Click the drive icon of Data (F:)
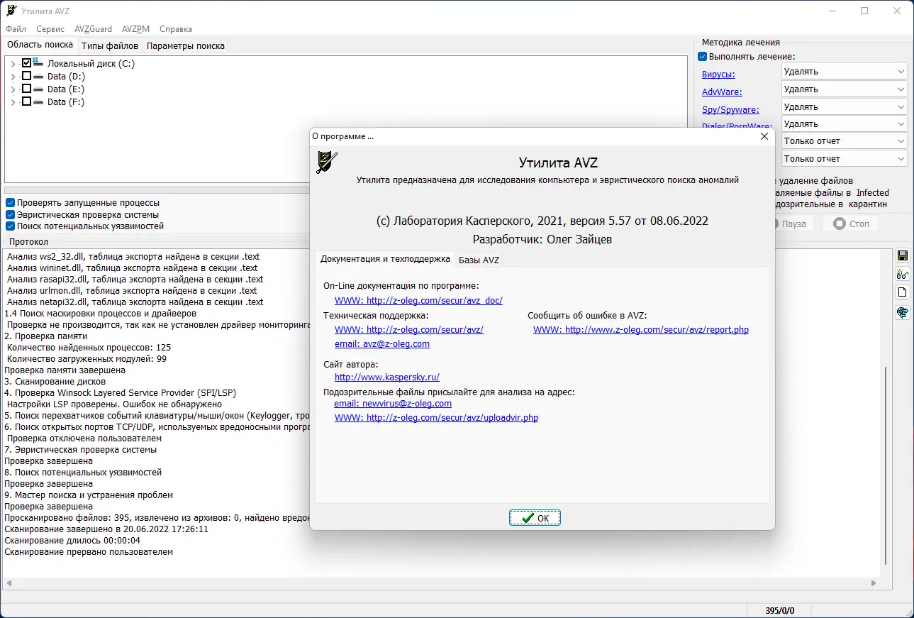The height and width of the screenshot is (618, 914). click(38, 101)
